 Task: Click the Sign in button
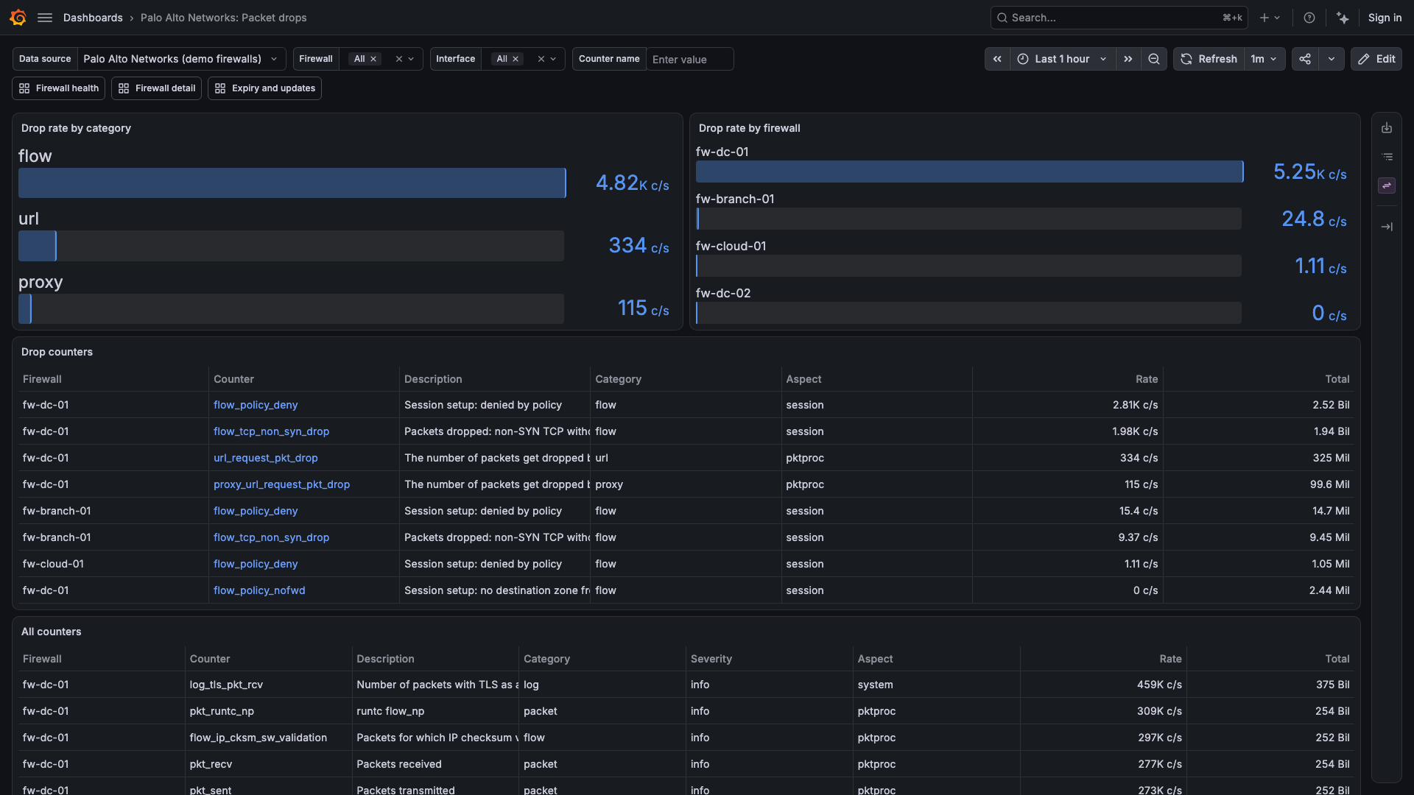[x=1385, y=18]
